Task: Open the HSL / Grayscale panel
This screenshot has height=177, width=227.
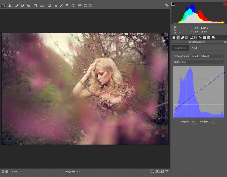Action: (x=187, y=38)
